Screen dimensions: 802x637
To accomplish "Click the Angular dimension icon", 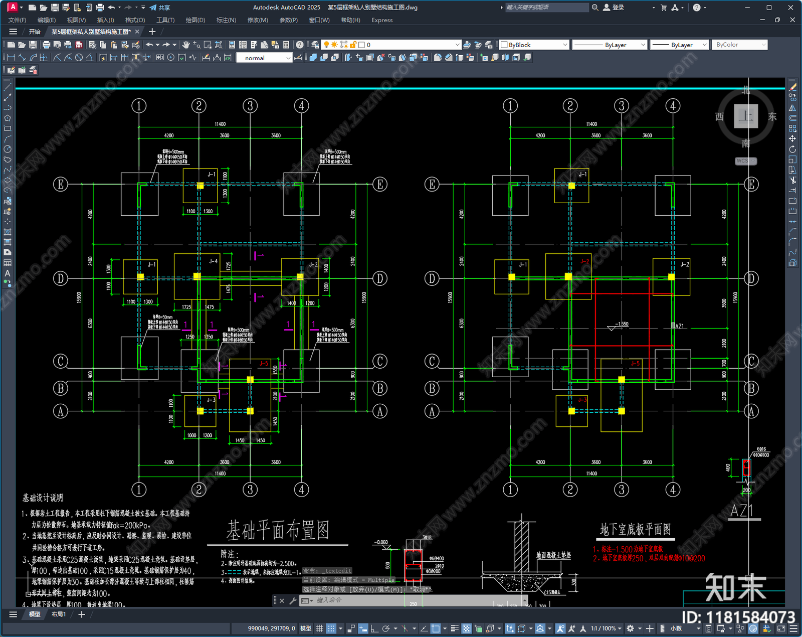I will [x=89, y=58].
